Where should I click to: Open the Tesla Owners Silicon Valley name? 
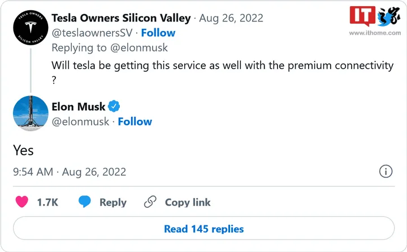point(121,18)
